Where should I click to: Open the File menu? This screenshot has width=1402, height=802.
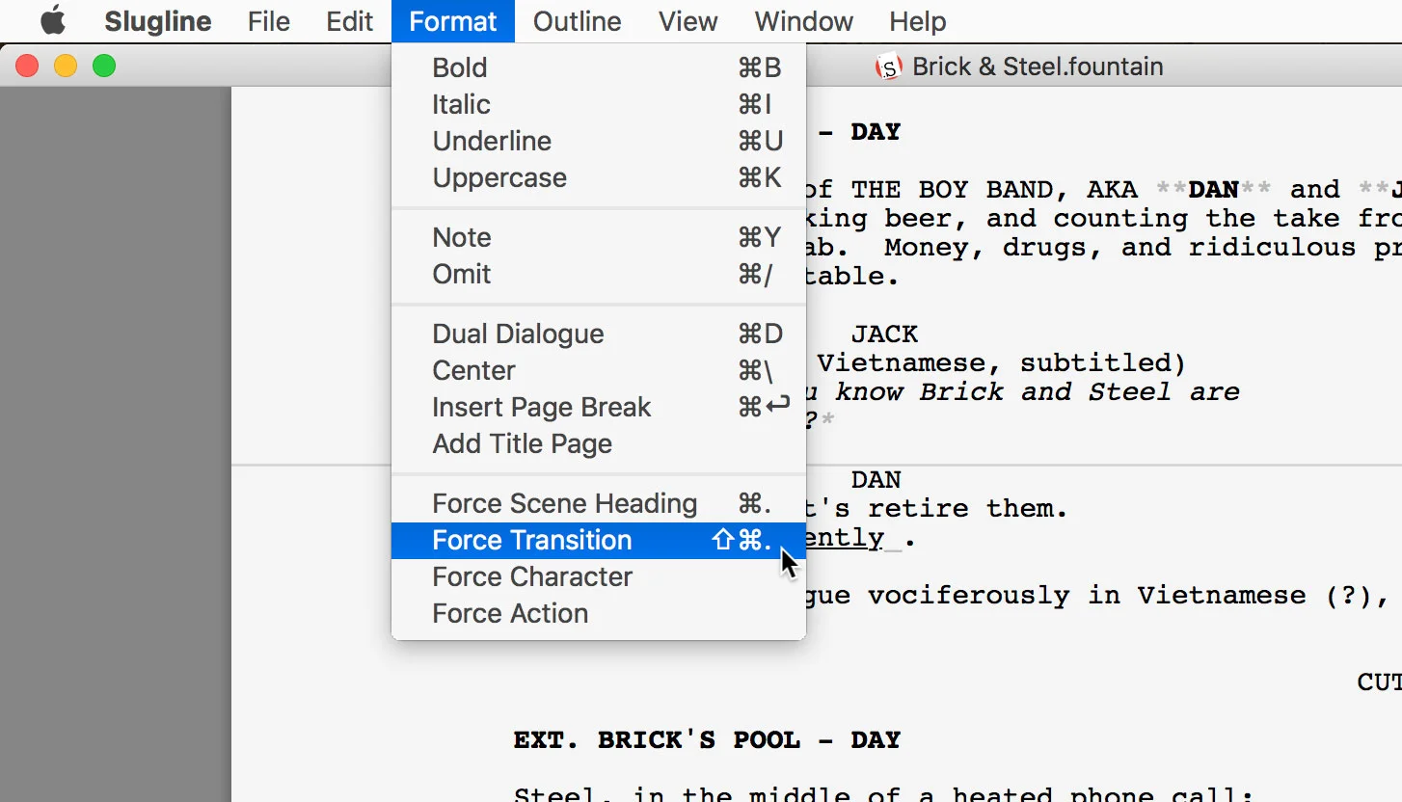click(x=268, y=21)
